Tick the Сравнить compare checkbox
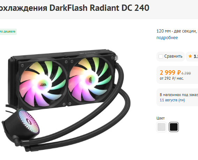The image size is (198, 160). tap(161, 56)
